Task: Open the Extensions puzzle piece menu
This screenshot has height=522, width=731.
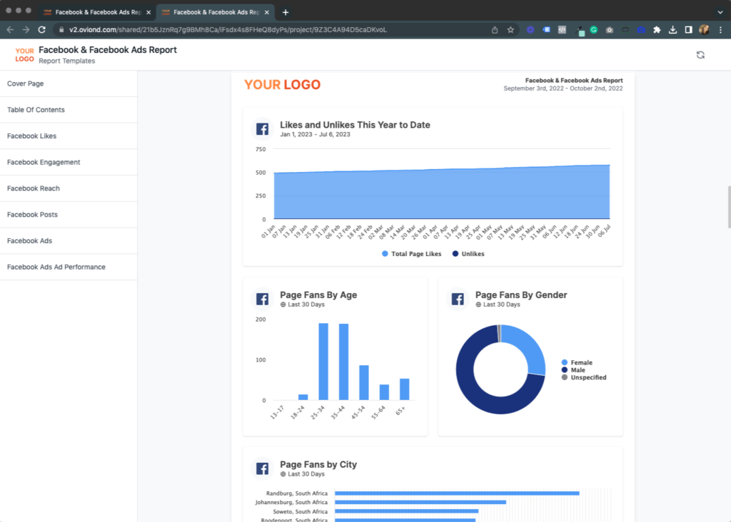Action: 657,30
